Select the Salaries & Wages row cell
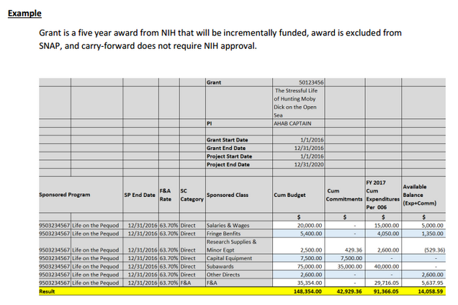The image size is (458, 305). [x=228, y=225]
